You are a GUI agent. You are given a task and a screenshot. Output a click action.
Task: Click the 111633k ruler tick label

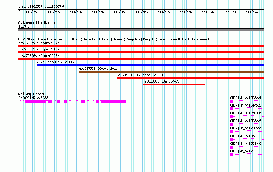pyautogui.click(x=186, y=13)
